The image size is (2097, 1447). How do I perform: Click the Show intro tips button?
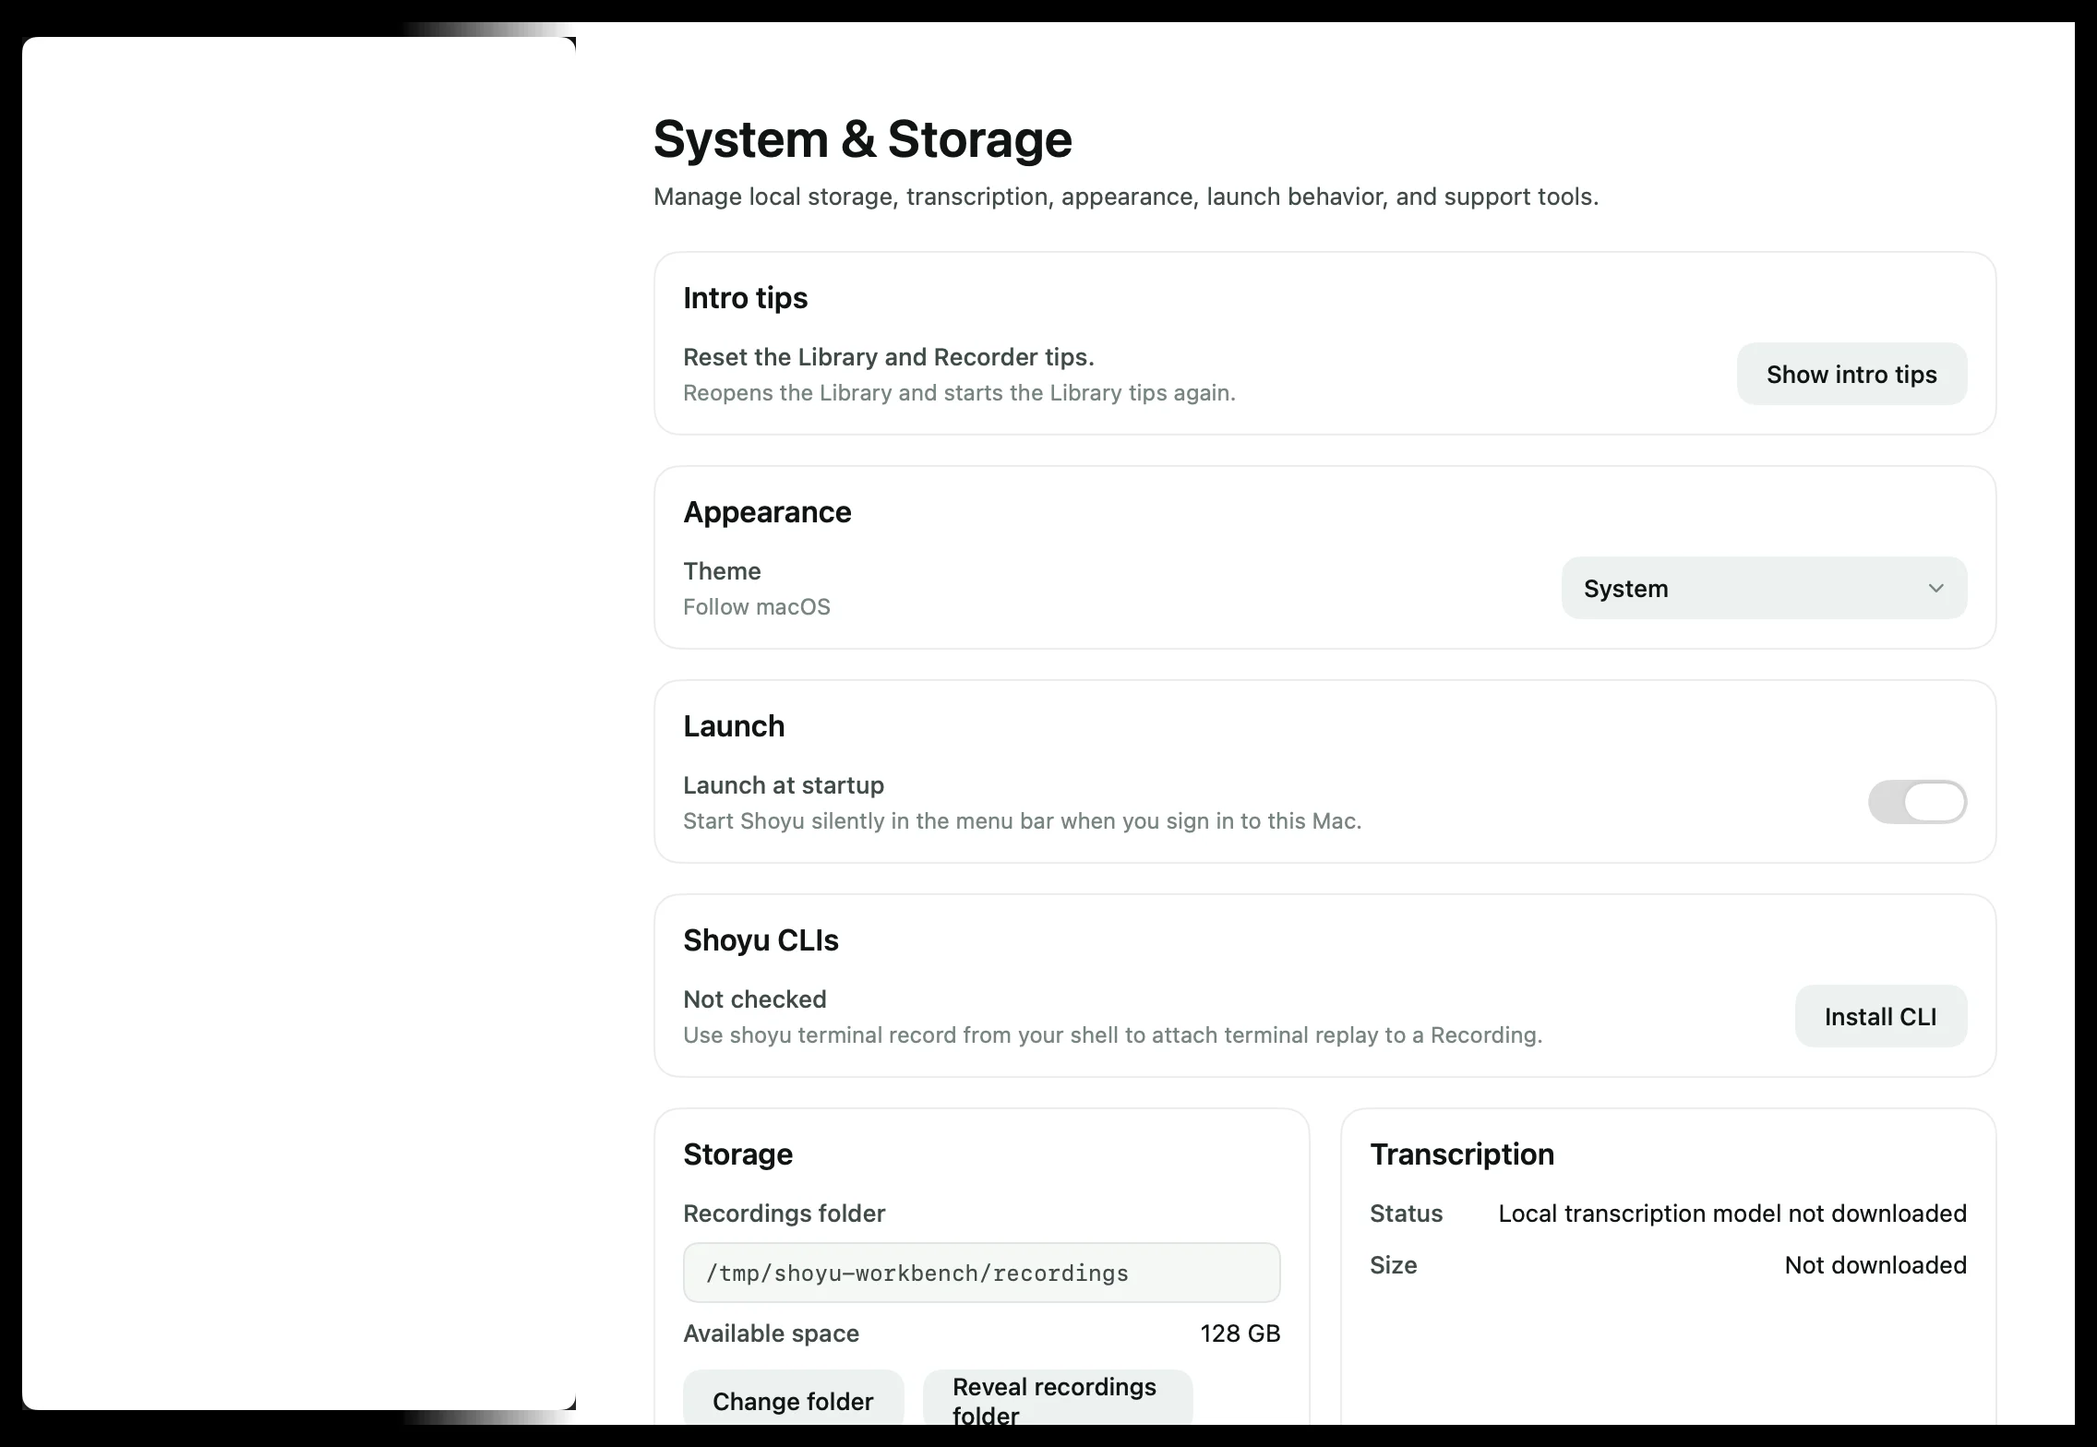(1851, 374)
